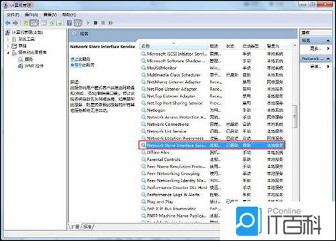Open Help with the blue question-mark icon

pos(70,23)
